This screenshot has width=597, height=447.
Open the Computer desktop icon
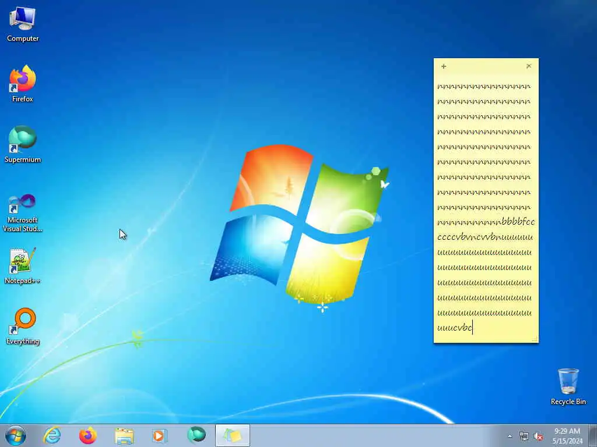pos(23,24)
